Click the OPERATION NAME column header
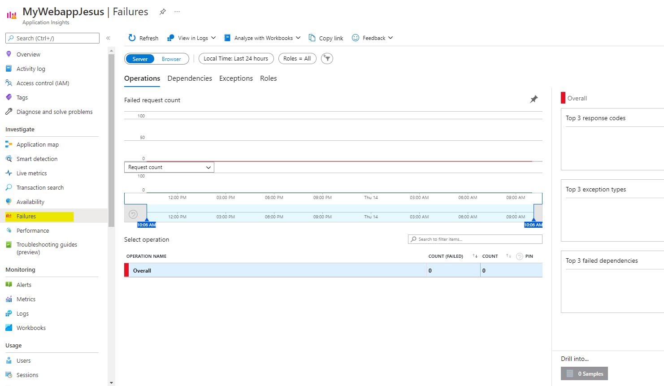Image resolution: width=664 pixels, height=386 pixels. click(146, 256)
